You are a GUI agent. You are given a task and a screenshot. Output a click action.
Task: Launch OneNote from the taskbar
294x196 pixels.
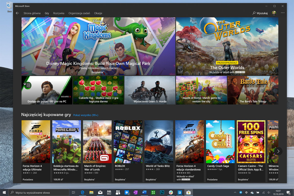(136, 192)
